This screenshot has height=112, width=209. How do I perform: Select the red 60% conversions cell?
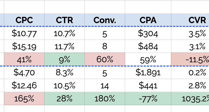pyautogui.click(x=105, y=59)
